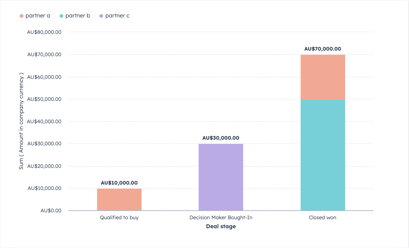This screenshot has height=248, width=409.
Task: Select the coral Qualified to buy bar
Action: point(119,200)
